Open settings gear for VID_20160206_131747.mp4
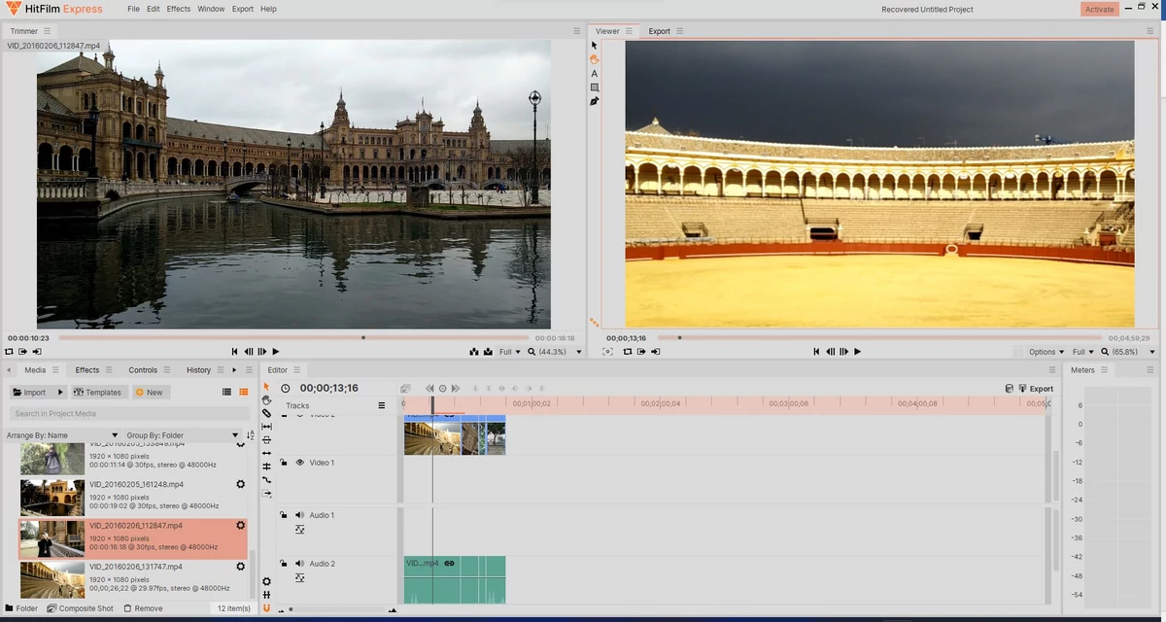1166x622 pixels. (240, 567)
